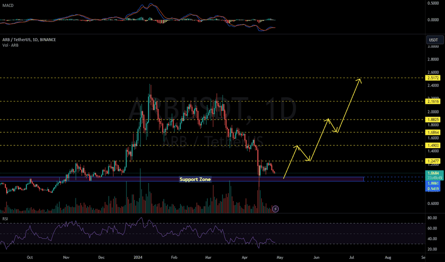Click the 40.00 RSI scale value

coord(432,239)
